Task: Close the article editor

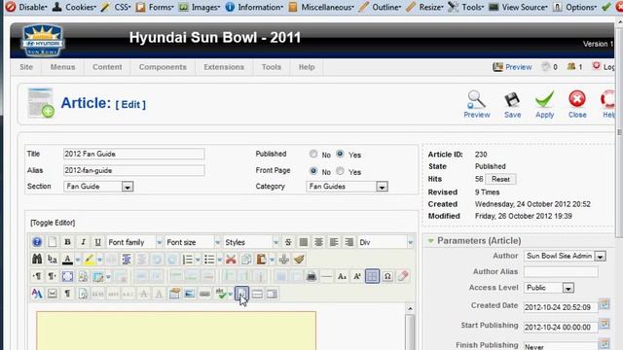Action: tap(577, 104)
